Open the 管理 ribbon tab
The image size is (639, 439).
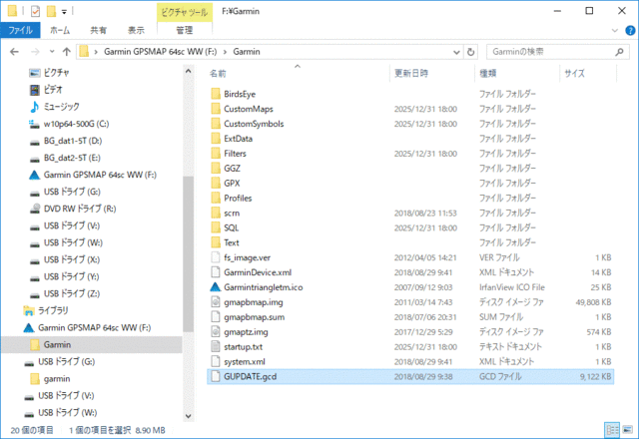[184, 30]
